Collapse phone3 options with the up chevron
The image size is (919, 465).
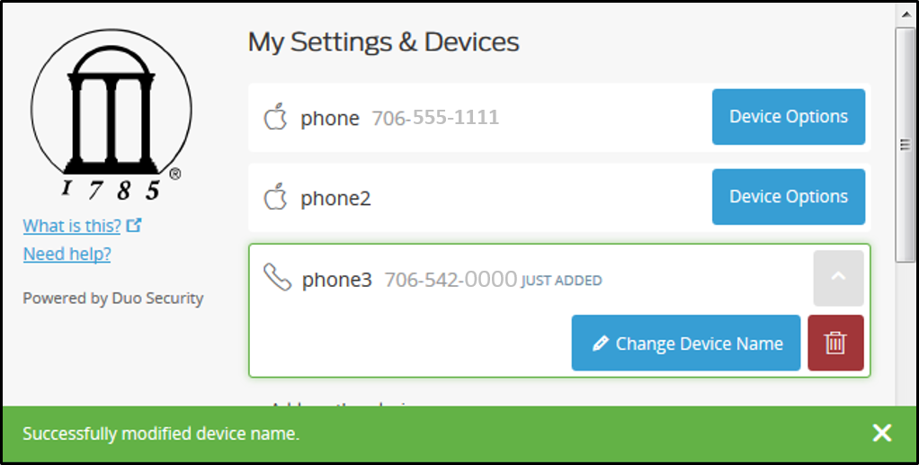click(x=838, y=278)
